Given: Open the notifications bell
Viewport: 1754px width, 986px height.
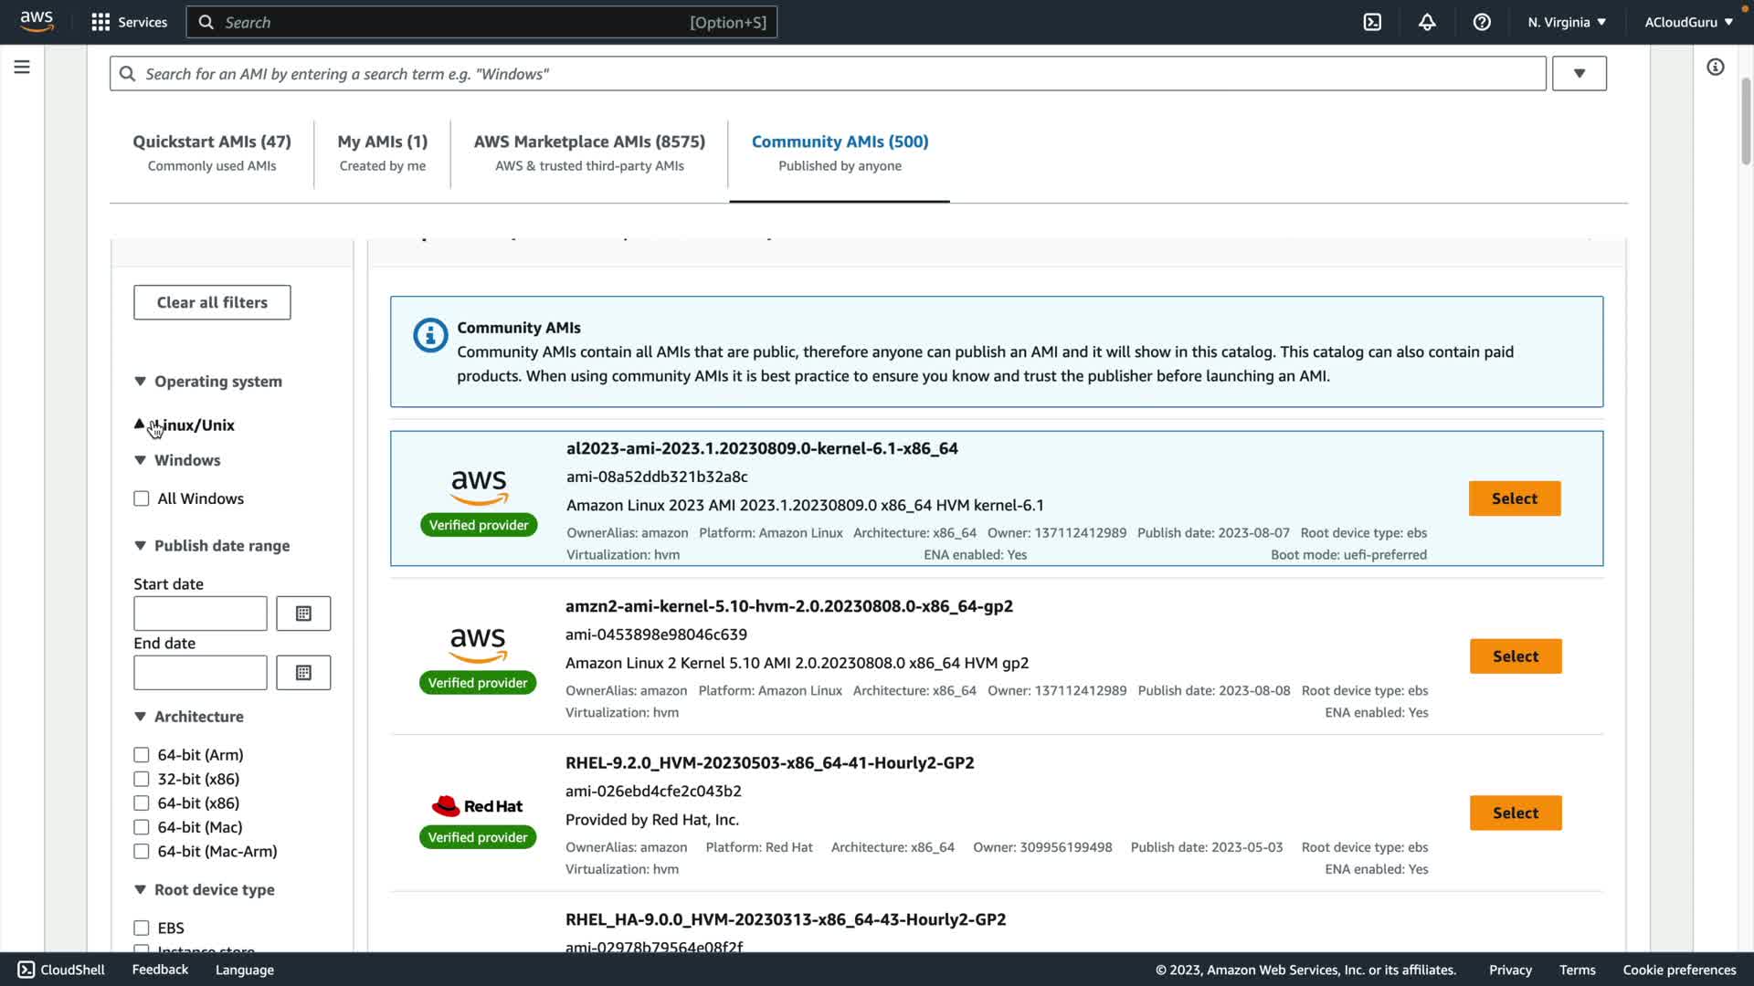Looking at the screenshot, I should 1427,22.
